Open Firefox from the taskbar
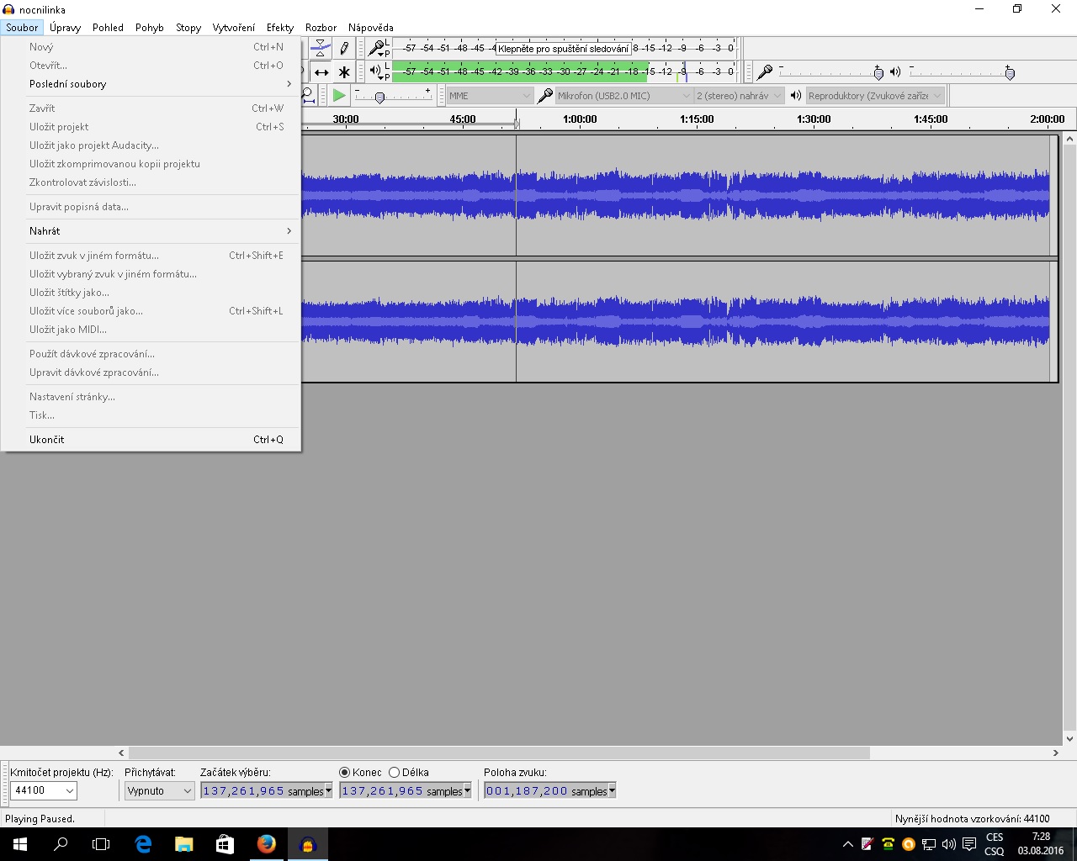Viewport: 1077px width, 861px height. point(266,844)
